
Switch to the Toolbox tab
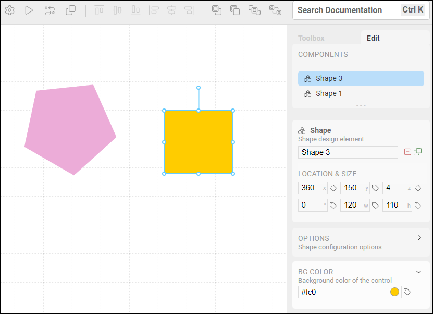click(x=311, y=38)
